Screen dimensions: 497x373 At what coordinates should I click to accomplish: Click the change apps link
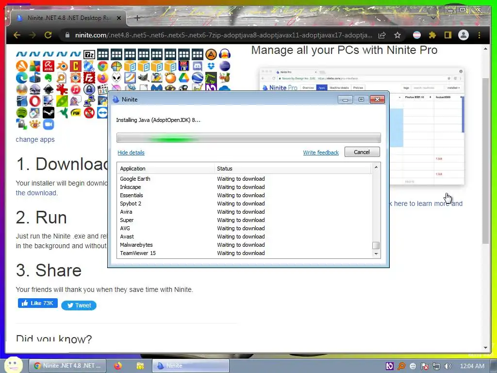coord(35,139)
